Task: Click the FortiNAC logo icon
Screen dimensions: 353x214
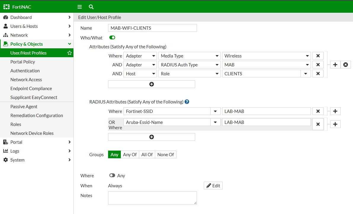Action: (x=7, y=7)
